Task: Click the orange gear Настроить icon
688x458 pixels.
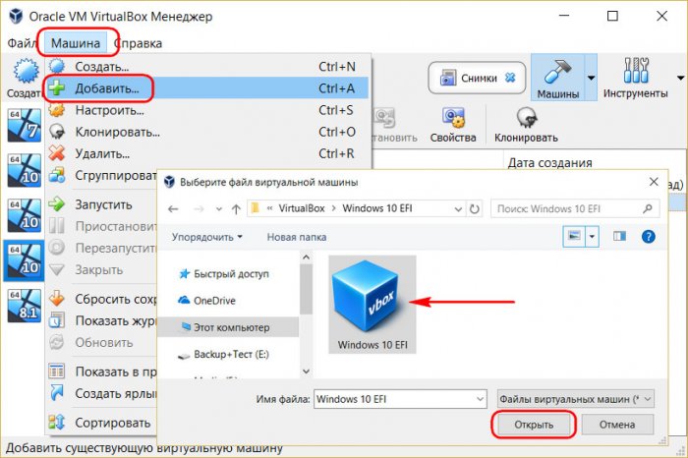Action: [x=57, y=110]
